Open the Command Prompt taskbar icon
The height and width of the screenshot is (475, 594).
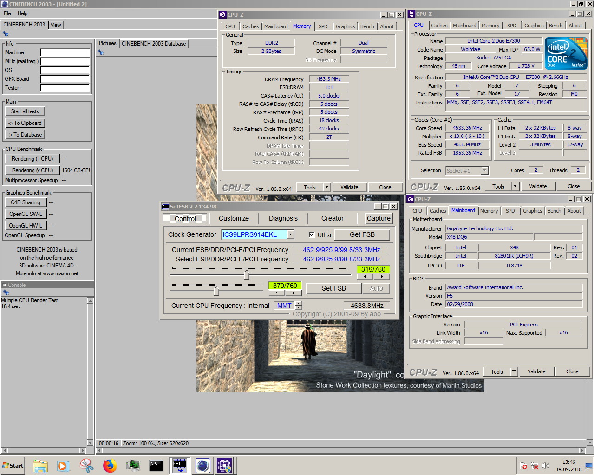(156, 466)
